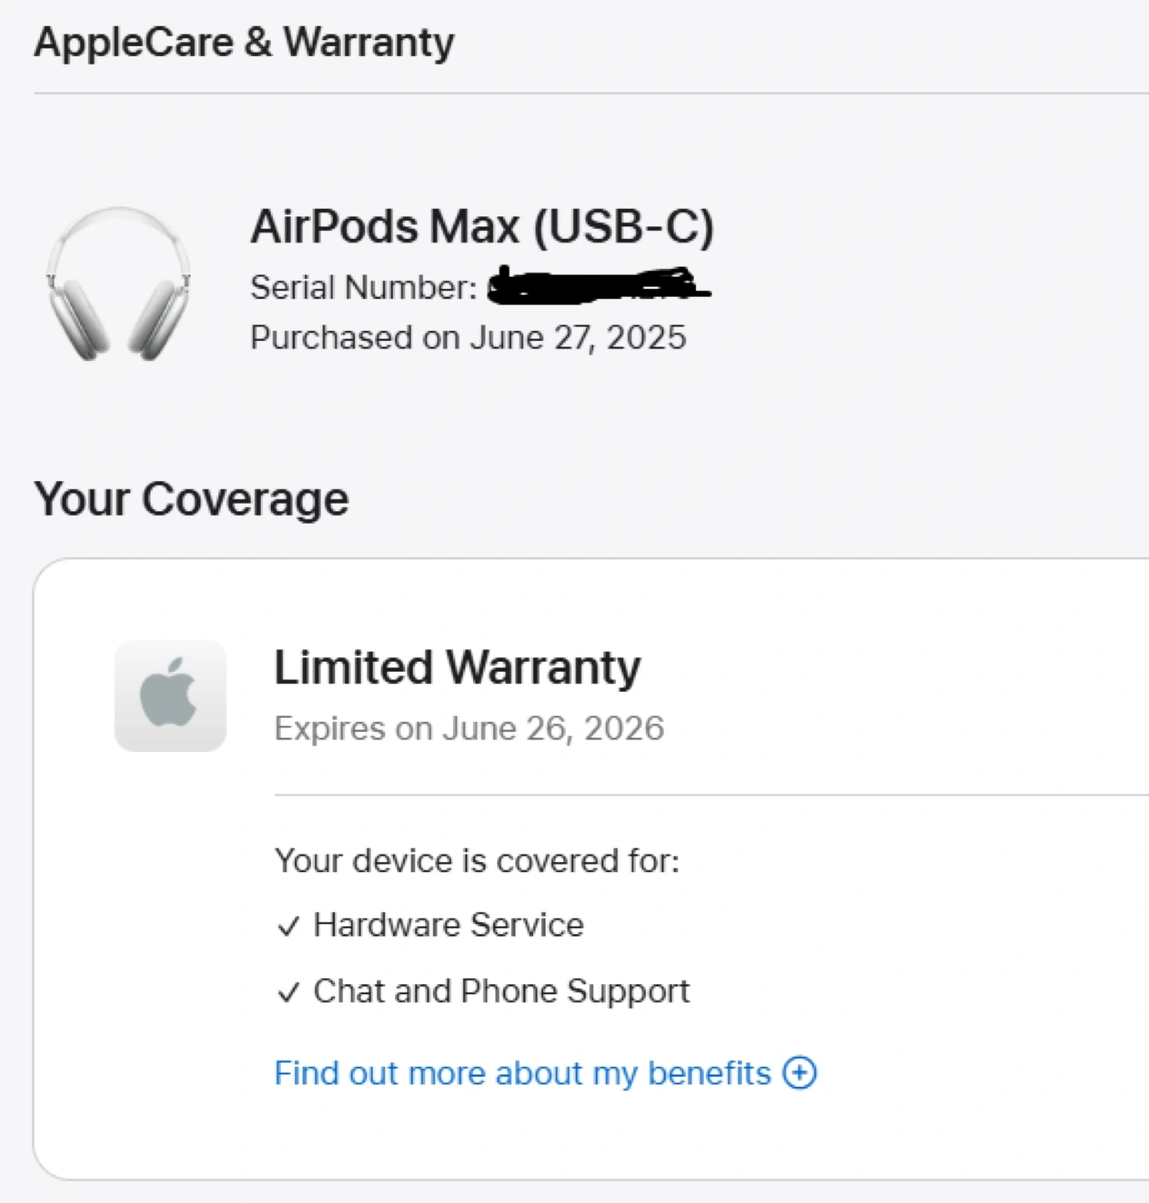The image size is (1149, 1203).
Task: Select the Limited Warranty title
Action: pos(457,667)
